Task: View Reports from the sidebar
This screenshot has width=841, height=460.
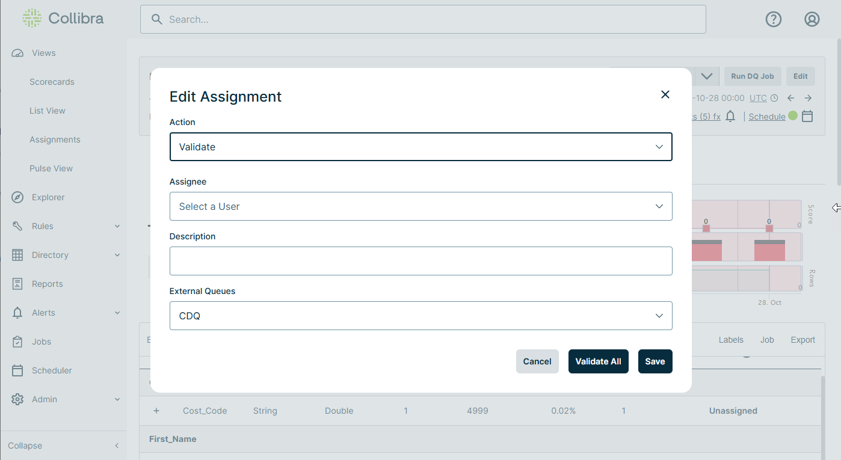Action: pos(48,283)
